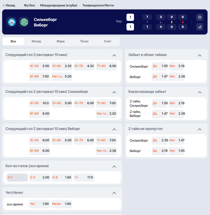The image size is (210, 215).
Task: Click the yellow card indicator
Action: point(172,22)
